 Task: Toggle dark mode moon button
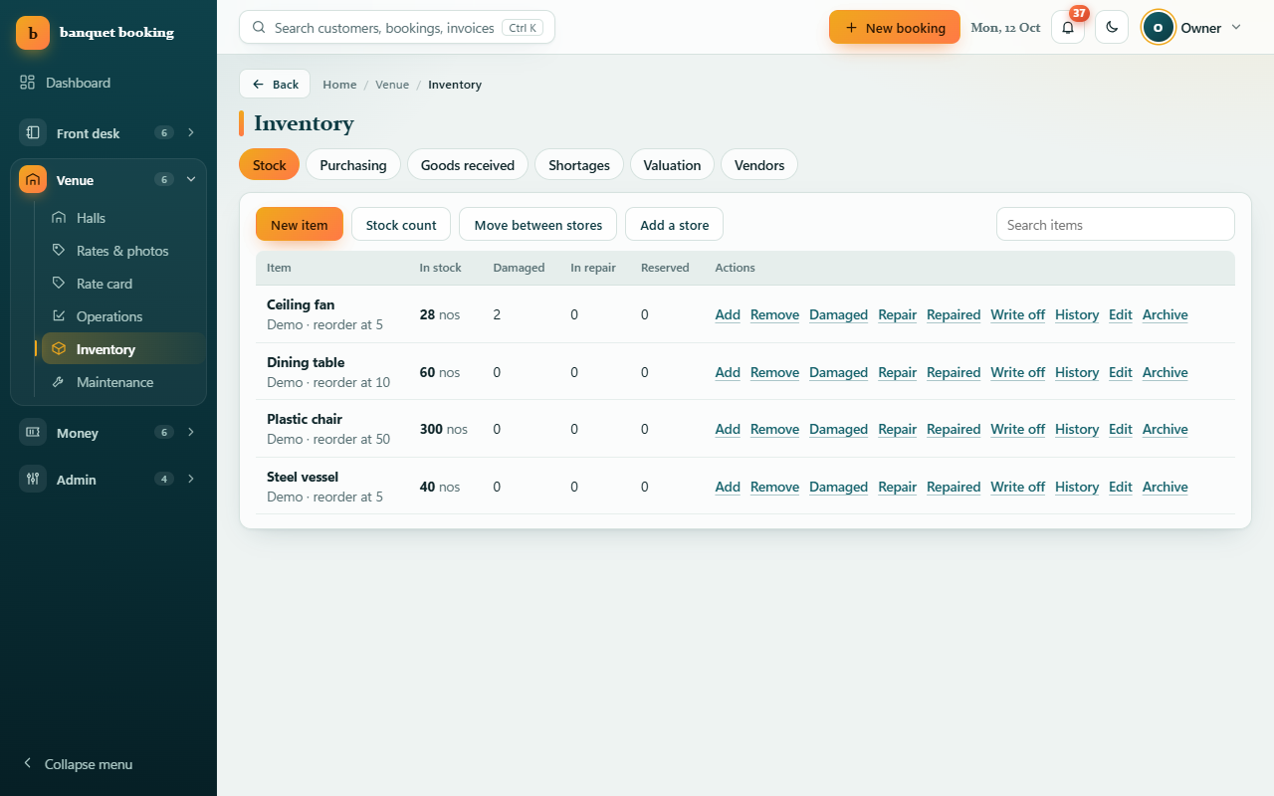tap(1112, 27)
